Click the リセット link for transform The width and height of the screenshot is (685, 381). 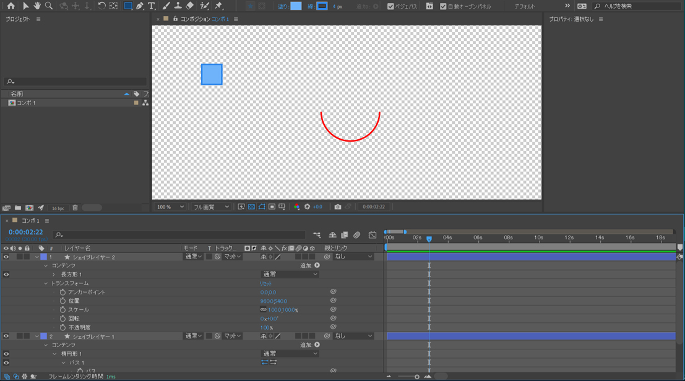click(x=266, y=283)
